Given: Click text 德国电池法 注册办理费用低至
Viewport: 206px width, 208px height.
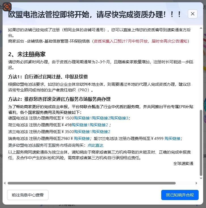Looking at the screenshot, I should click(x=35, y=118).
